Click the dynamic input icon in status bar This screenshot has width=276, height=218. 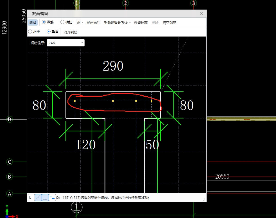[52, 198]
